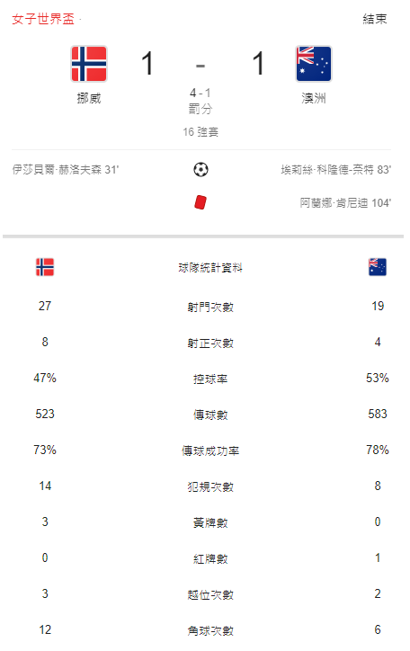Click the 角球次數 stat row label

pyautogui.click(x=210, y=630)
